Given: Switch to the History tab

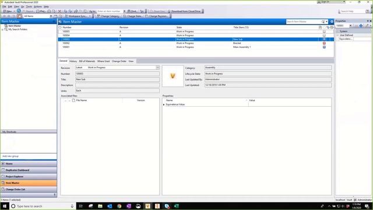Looking at the screenshot, I should tap(73, 61).
